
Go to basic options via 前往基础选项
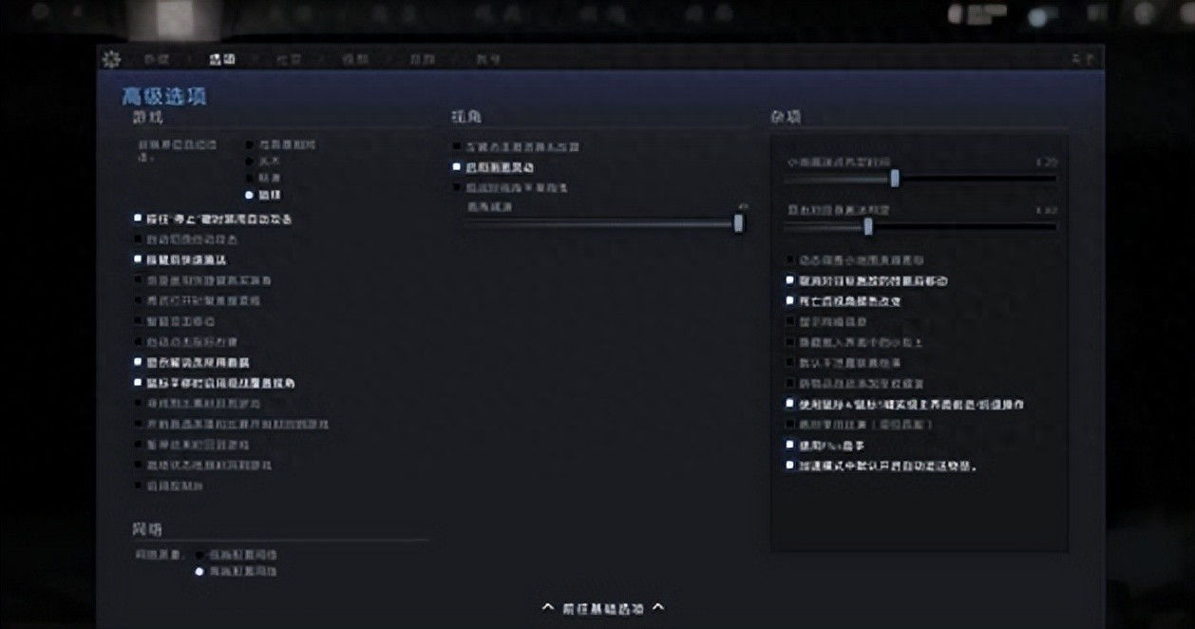[602, 607]
